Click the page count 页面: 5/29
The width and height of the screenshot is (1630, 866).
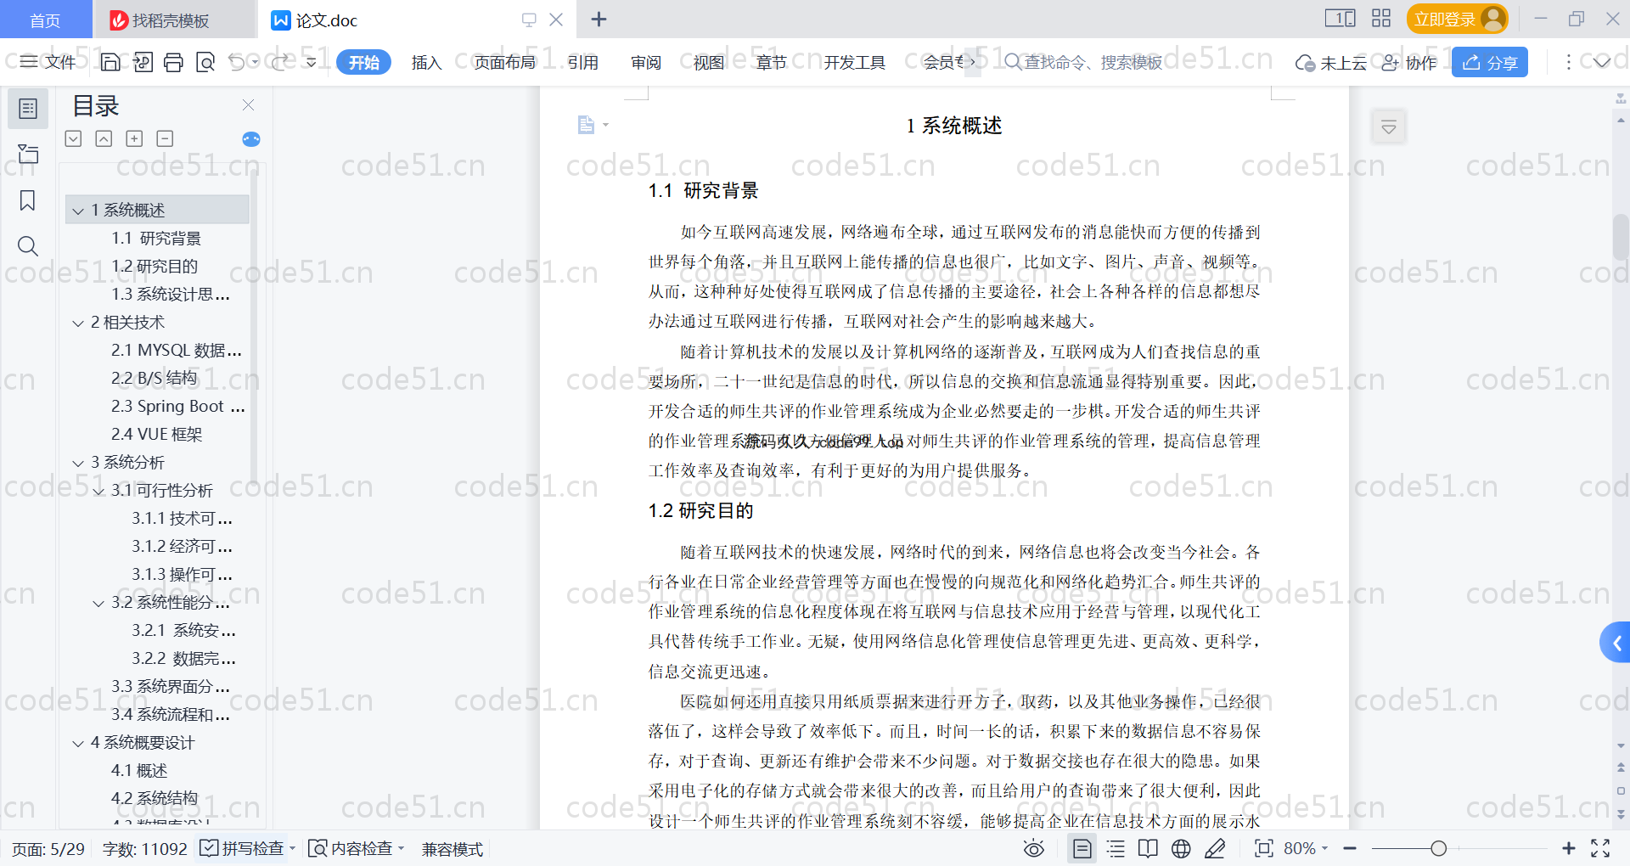pyautogui.click(x=48, y=848)
